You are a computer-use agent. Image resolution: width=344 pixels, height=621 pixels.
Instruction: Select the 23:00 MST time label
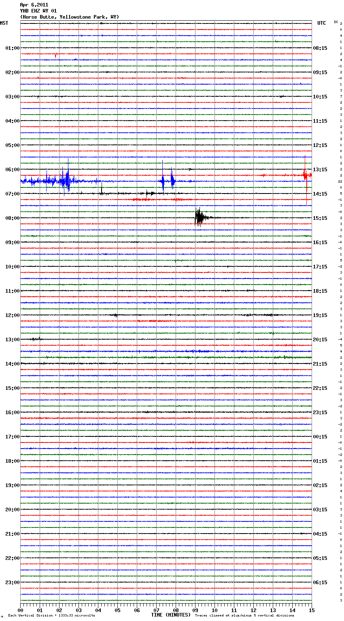pos(13,583)
